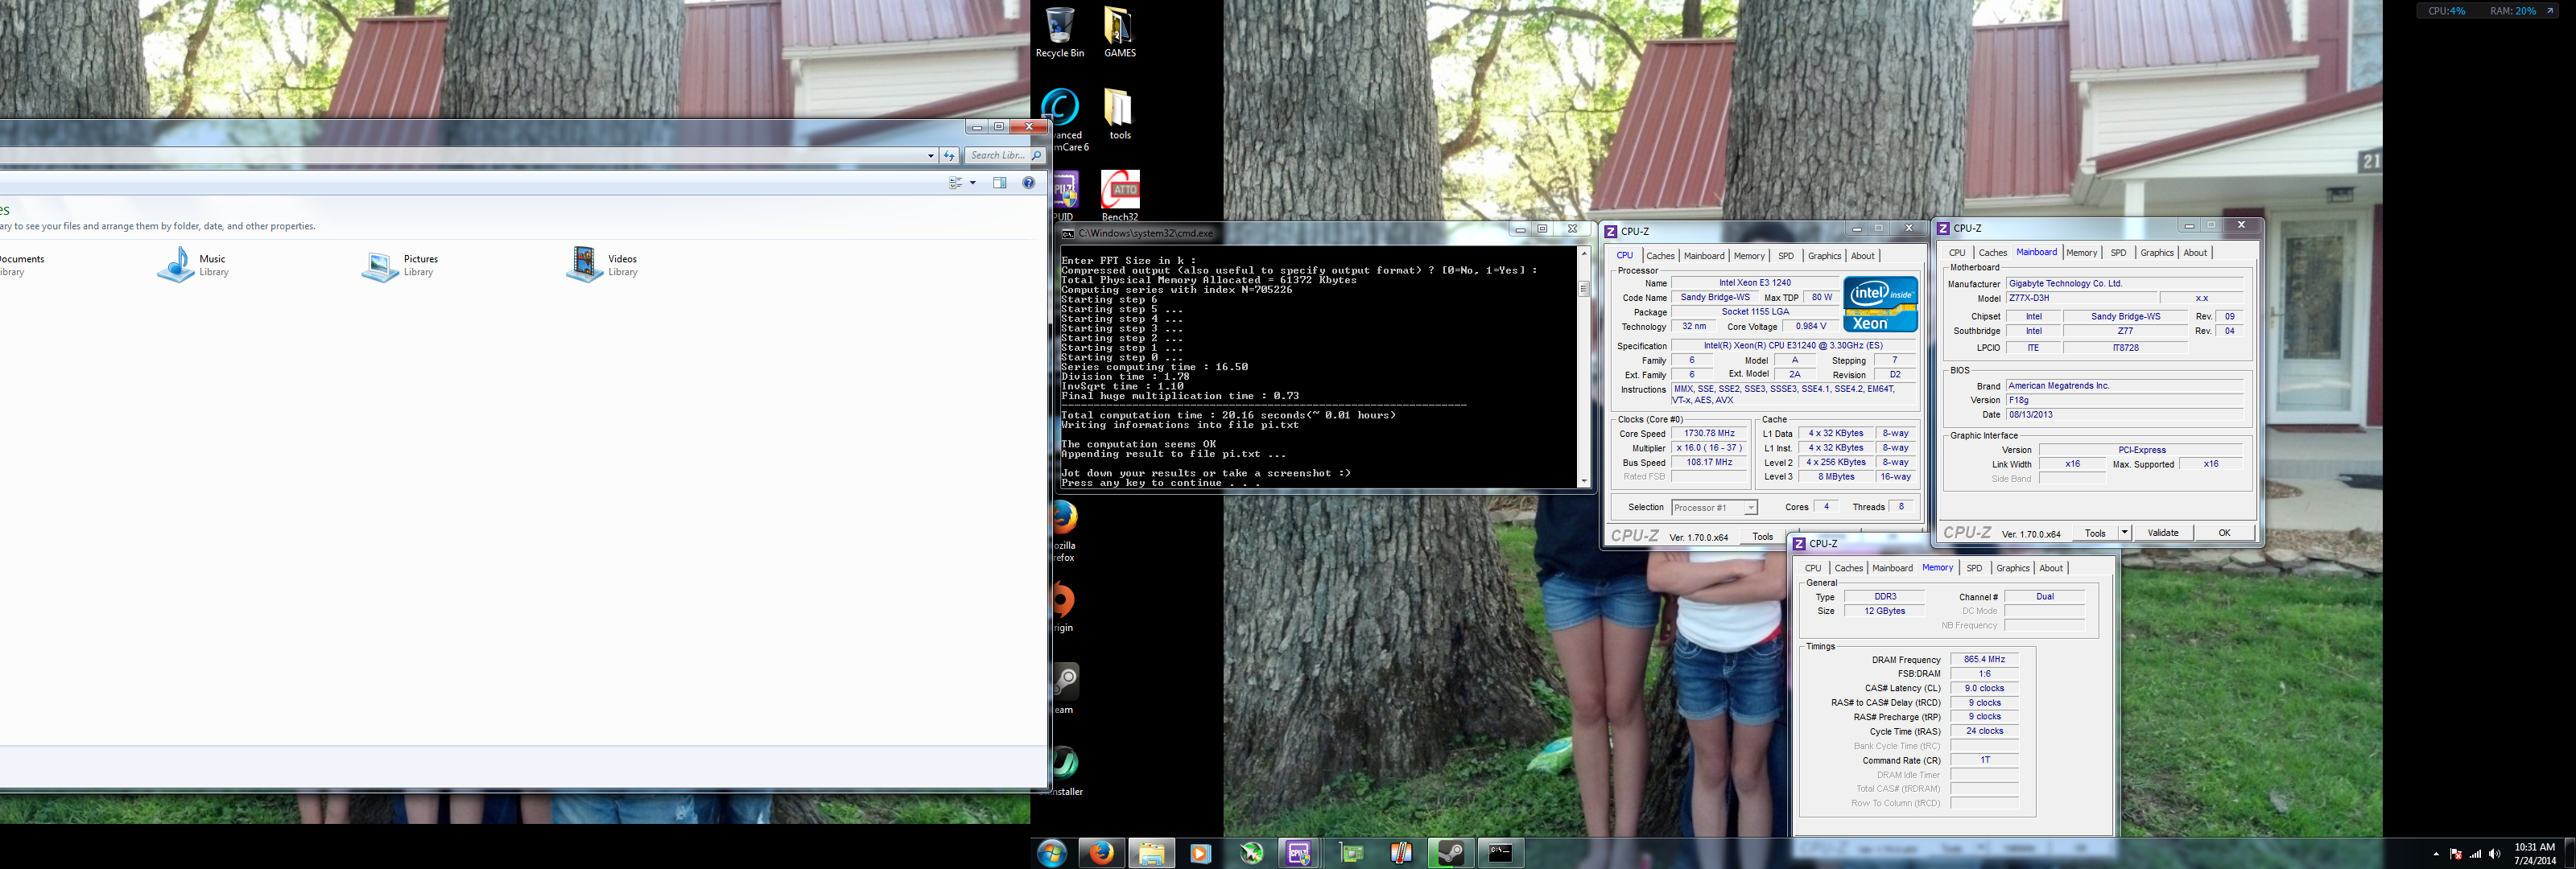
Task: Click the CPU-Z taskbar icon
Action: pos(1299,853)
